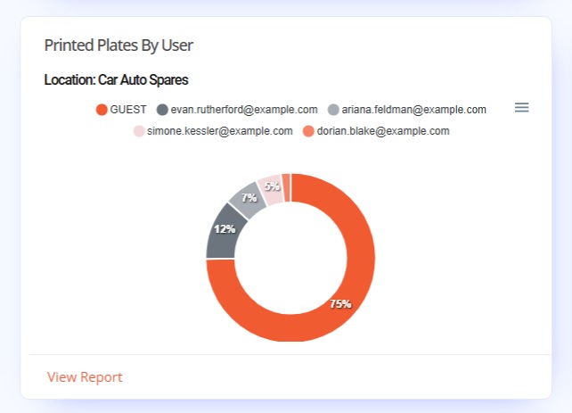Open the chart hamburger menu icon
This screenshot has height=413, width=572.
click(521, 107)
